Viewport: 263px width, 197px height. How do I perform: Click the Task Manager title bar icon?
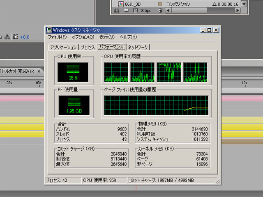point(49,30)
